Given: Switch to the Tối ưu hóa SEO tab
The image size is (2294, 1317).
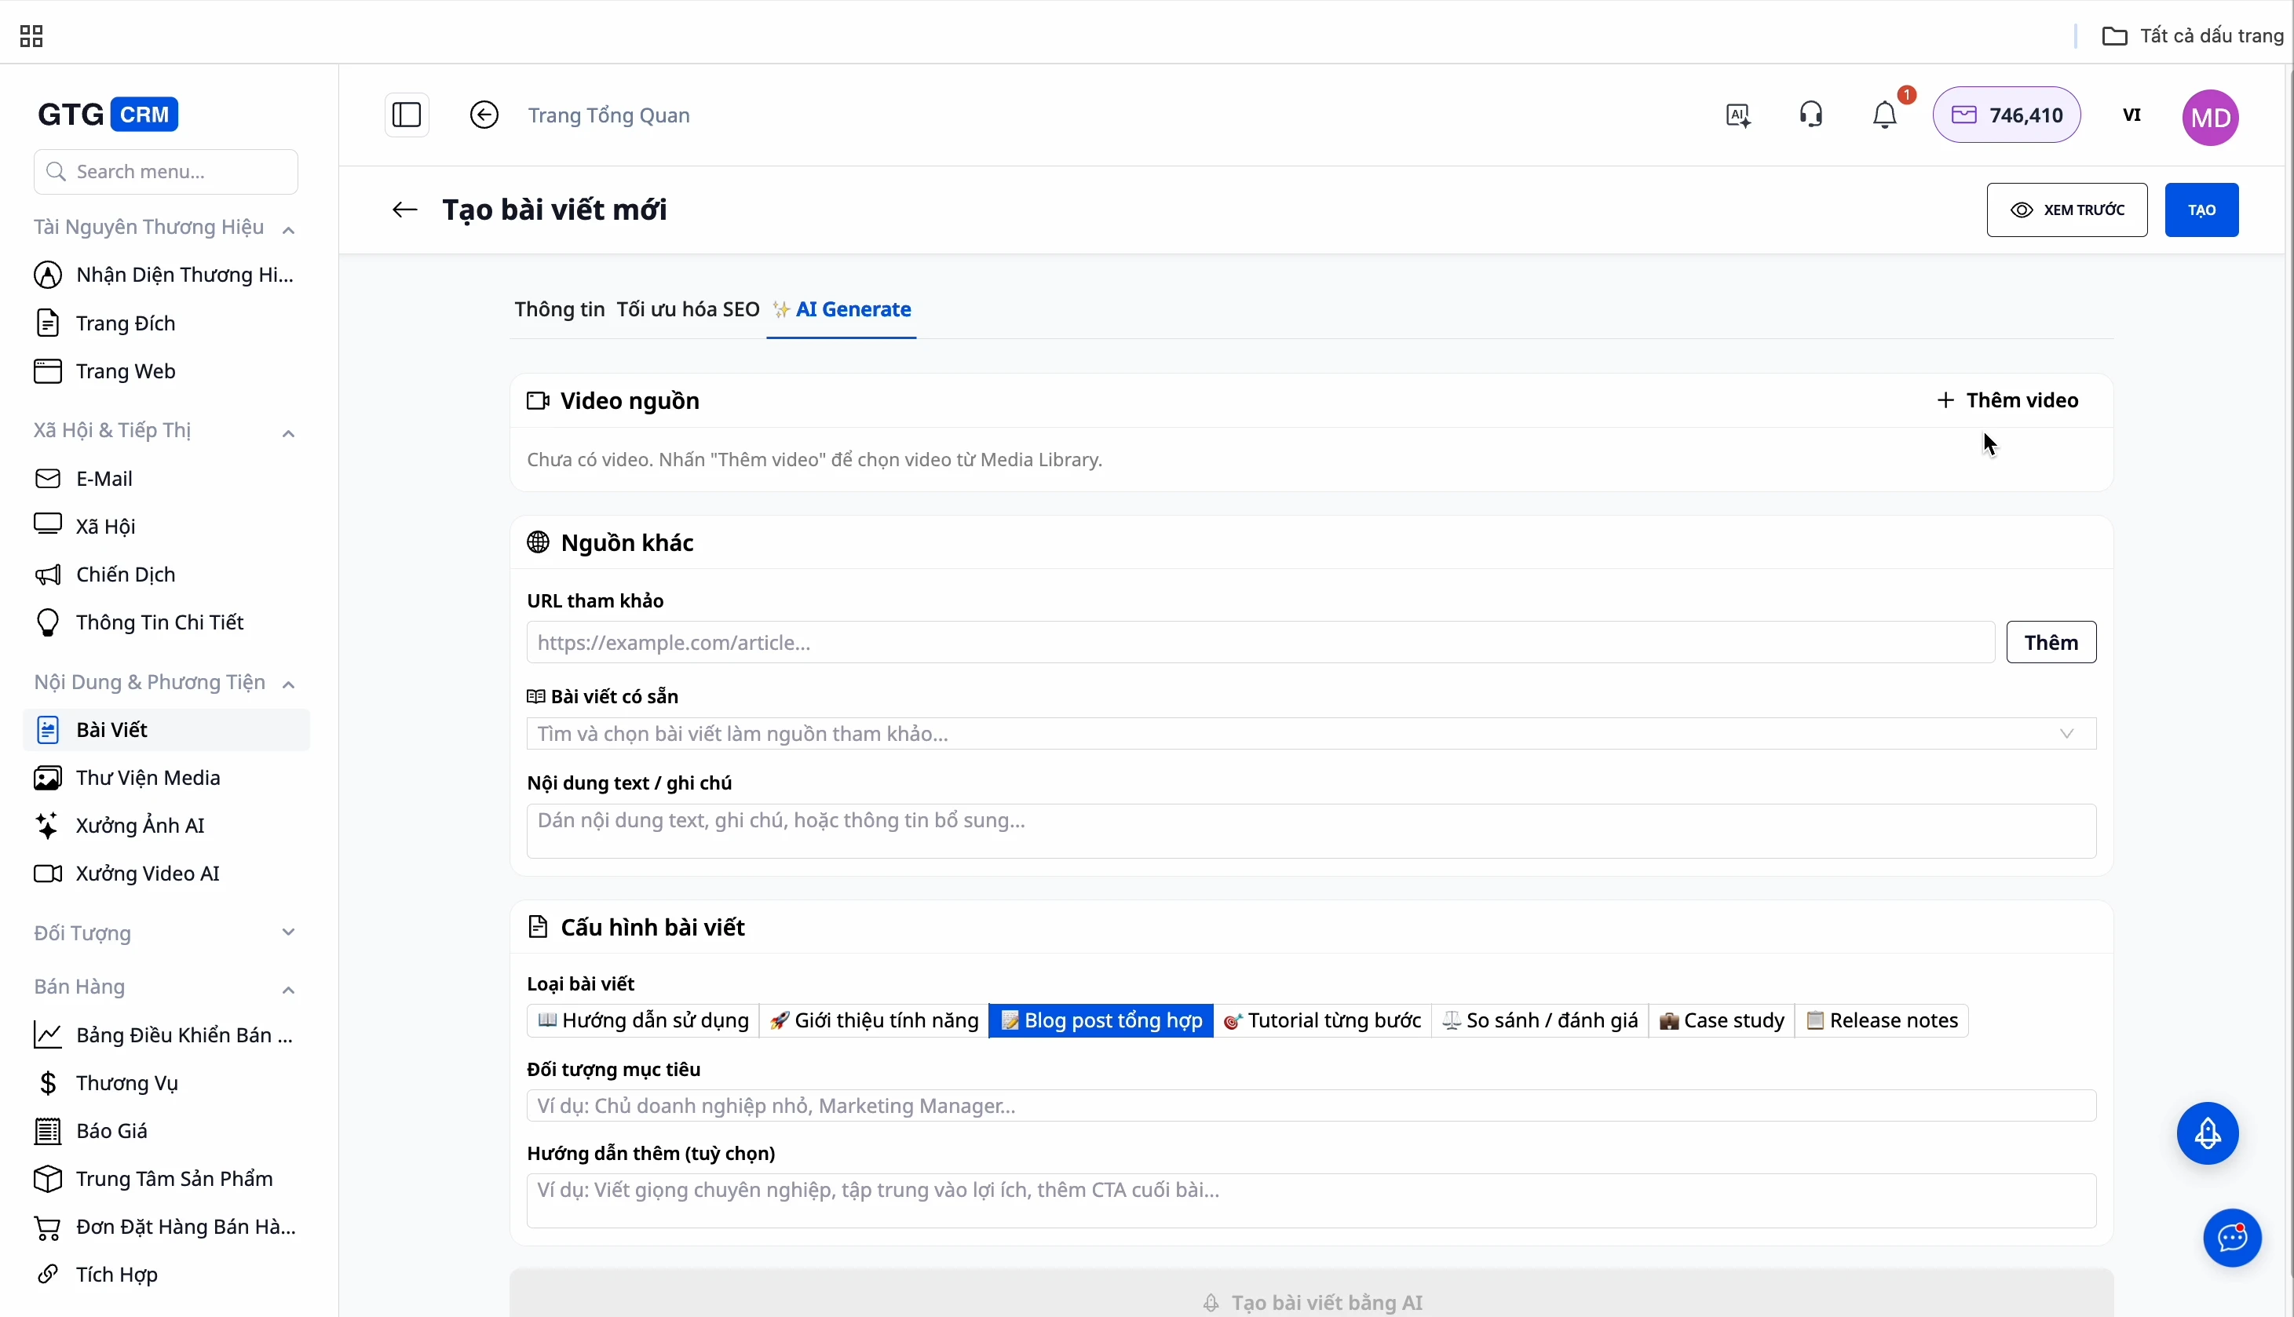Looking at the screenshot, I should 688,309.
